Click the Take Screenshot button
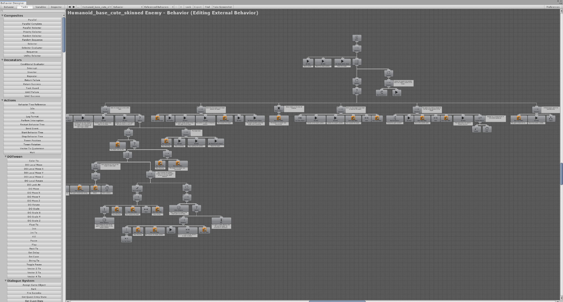The image size is (563, 302). pyautogui.click(x=222, y=7)
